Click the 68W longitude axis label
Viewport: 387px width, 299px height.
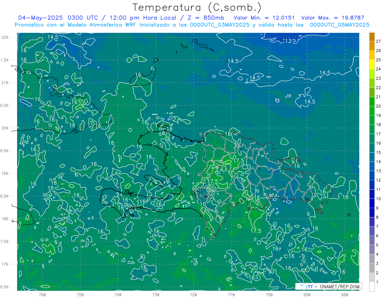[345, 294]
